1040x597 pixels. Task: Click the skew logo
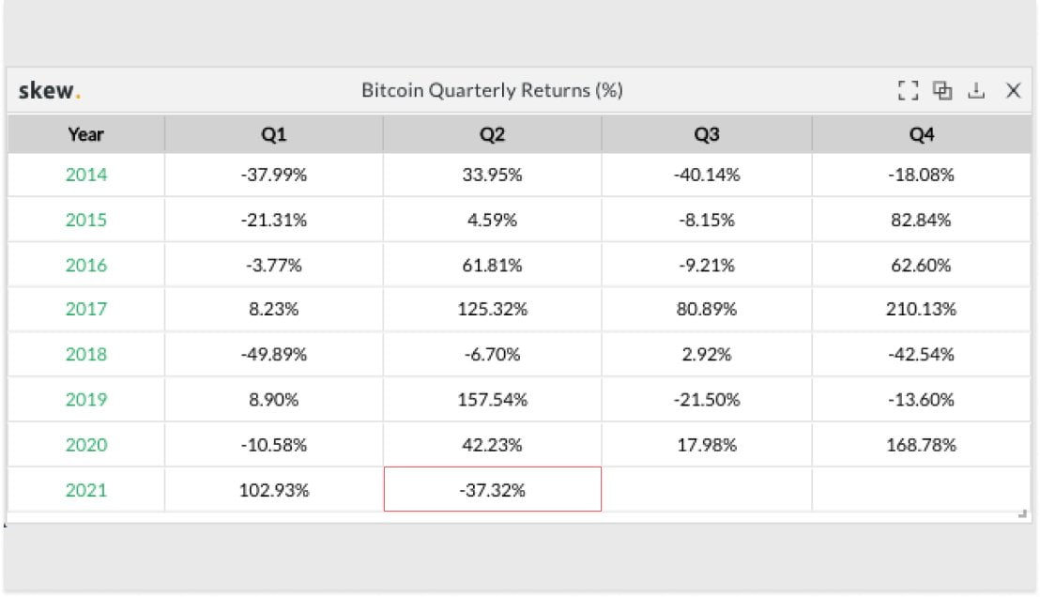click(x=49, y=90)
